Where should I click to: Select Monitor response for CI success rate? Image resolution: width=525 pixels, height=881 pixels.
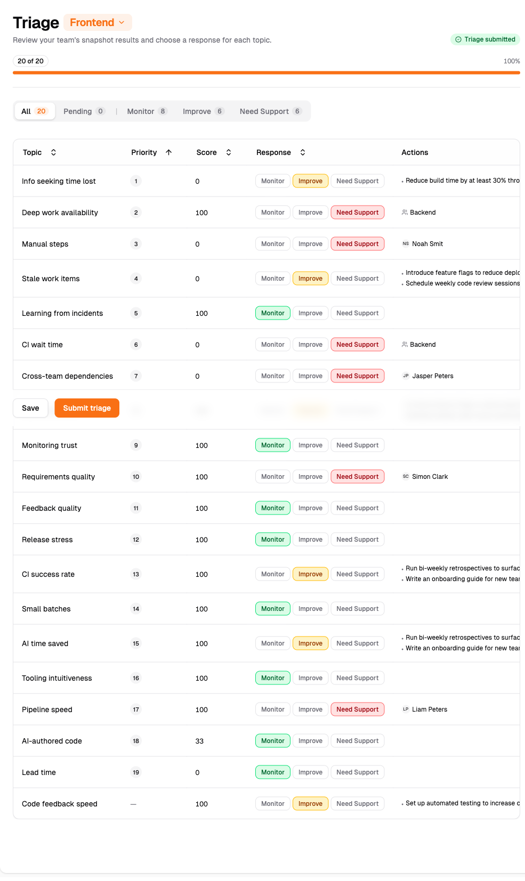tap(272, 574)
